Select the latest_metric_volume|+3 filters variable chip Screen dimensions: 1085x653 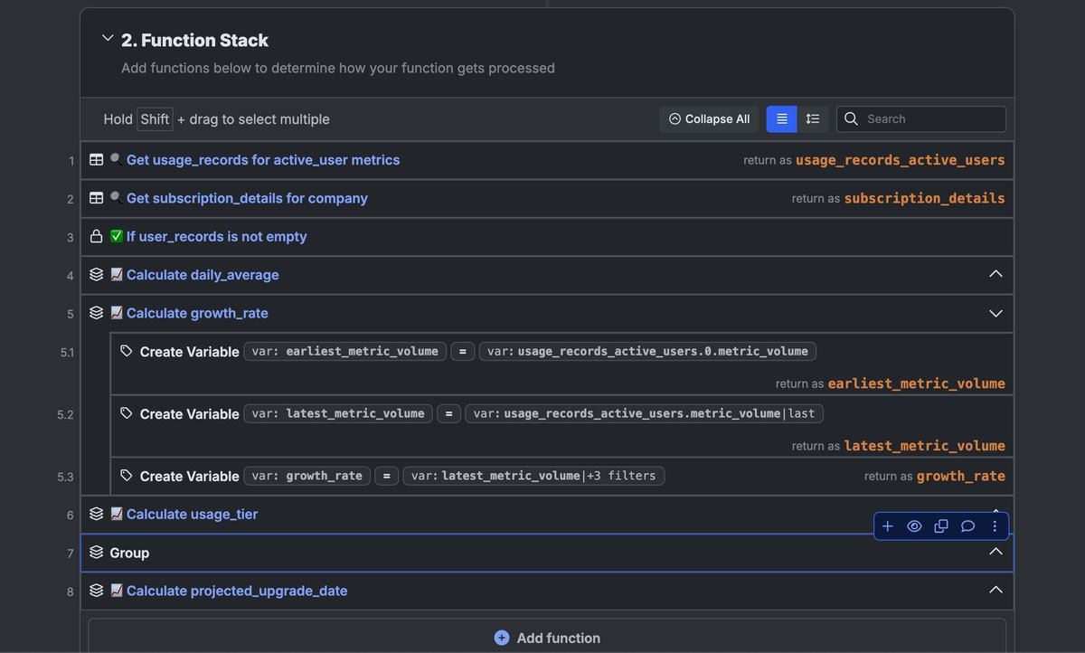click(533, 475)
